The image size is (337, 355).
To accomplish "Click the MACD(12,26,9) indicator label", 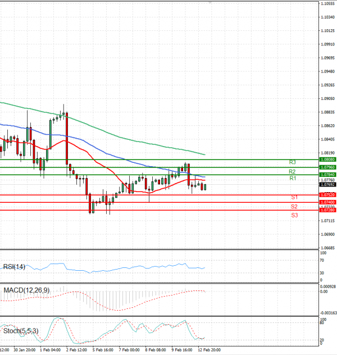I will pyautogui.click(x=26, y=290).
